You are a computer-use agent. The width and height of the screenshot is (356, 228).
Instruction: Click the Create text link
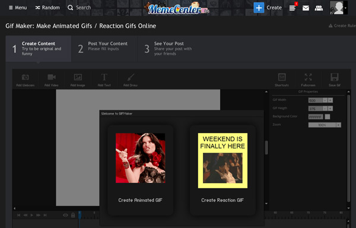pos(274,8)
